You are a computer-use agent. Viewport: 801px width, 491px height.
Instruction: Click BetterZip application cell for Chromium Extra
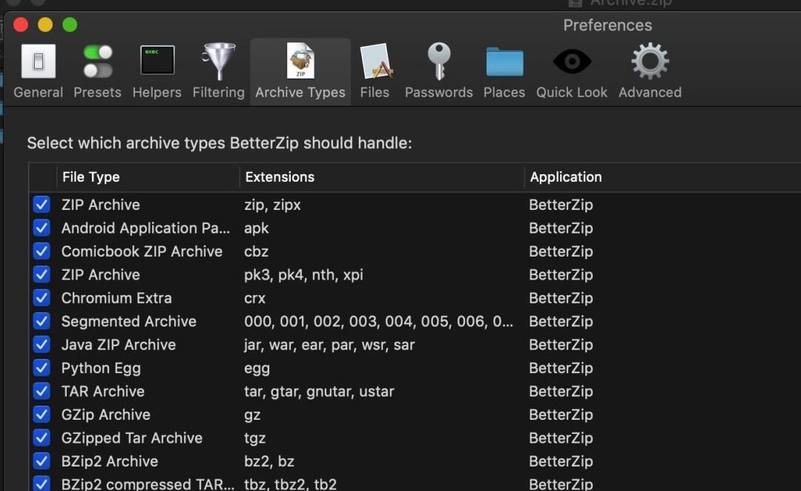coord(561,298)
